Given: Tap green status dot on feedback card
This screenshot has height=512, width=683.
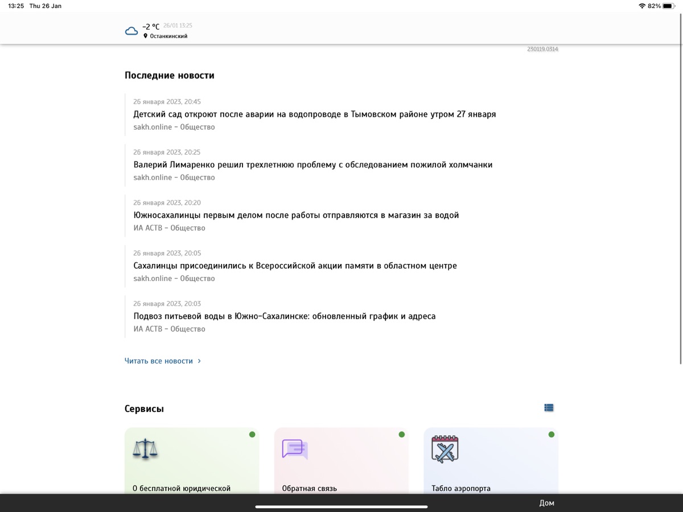Looking at the screenshot, I should click(x=402, y=435).
